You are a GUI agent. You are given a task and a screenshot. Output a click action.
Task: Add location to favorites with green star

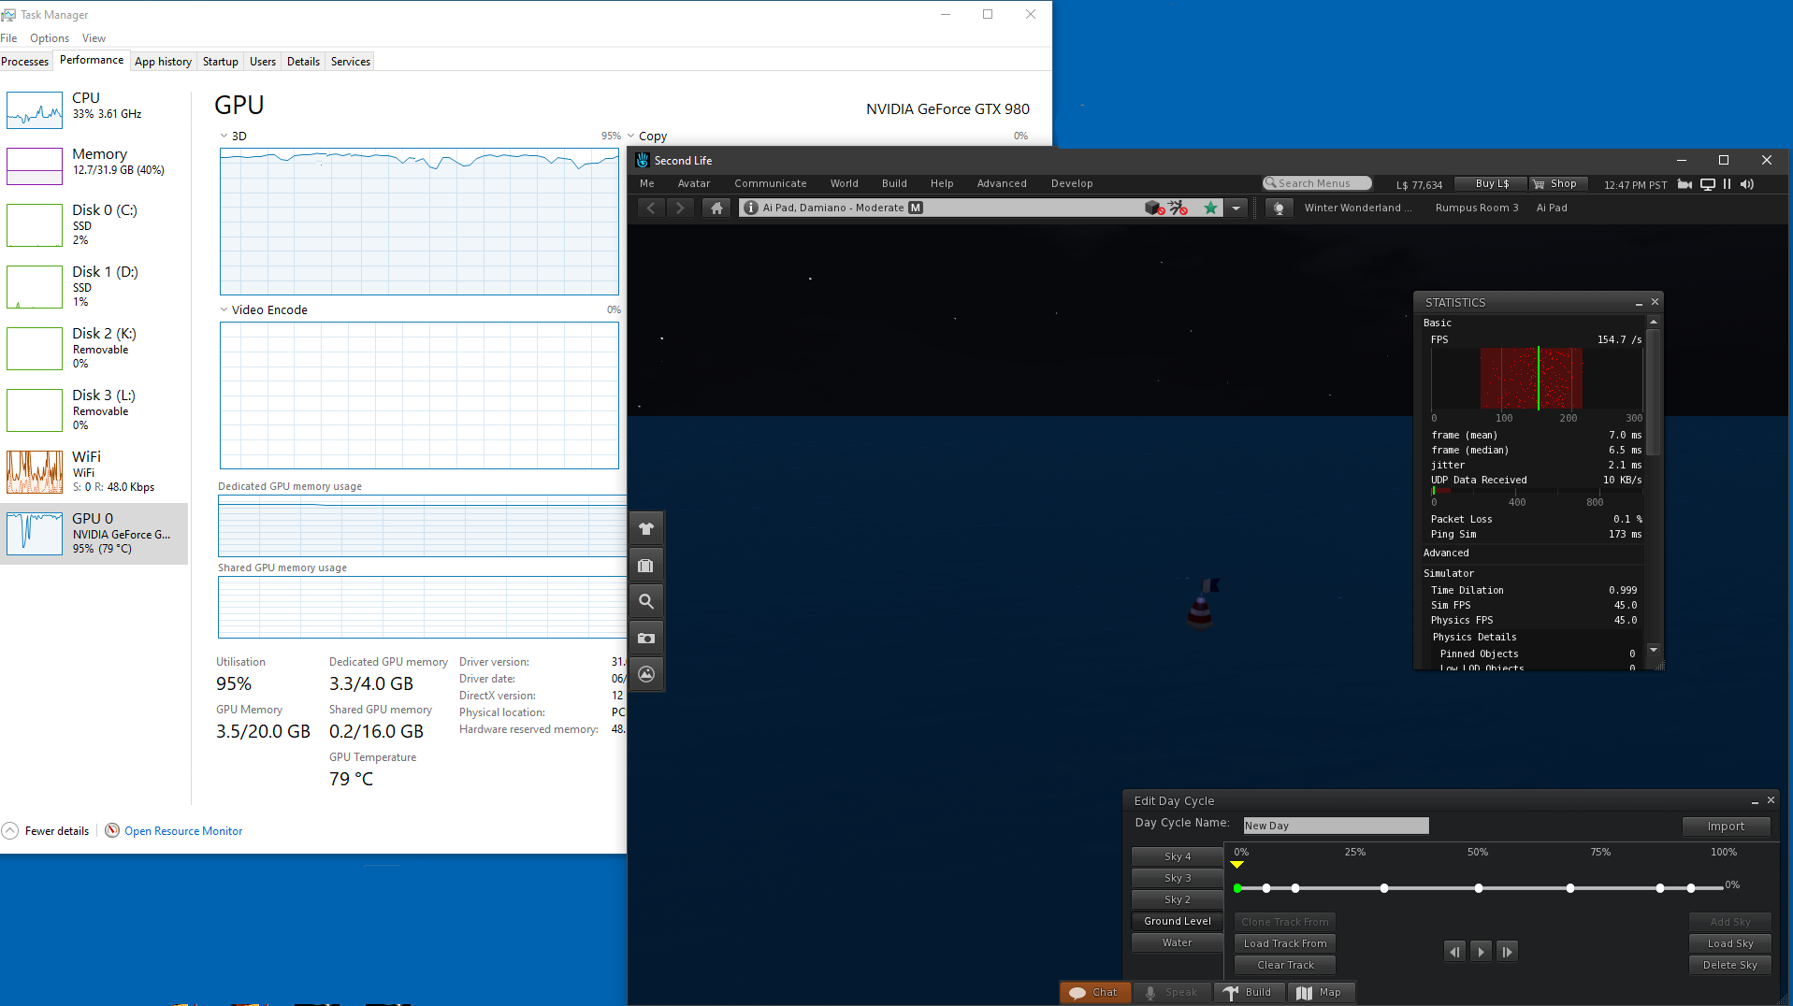(x=1210, y=208)
